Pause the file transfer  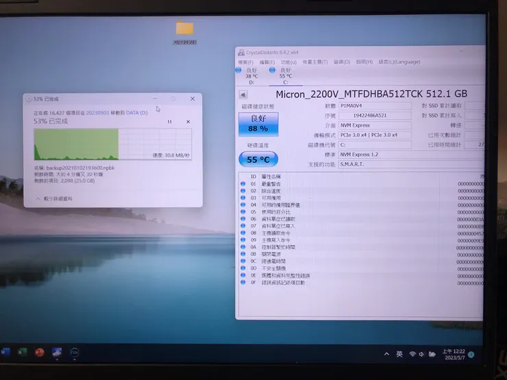pos(169,121)
